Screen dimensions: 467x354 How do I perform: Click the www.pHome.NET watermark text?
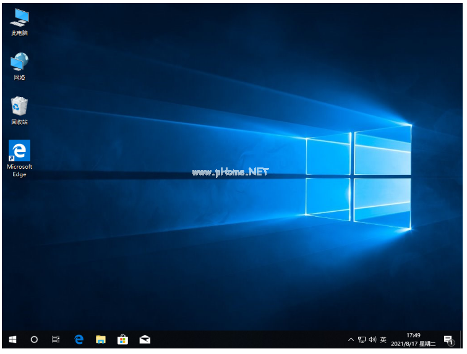(230, 172)
